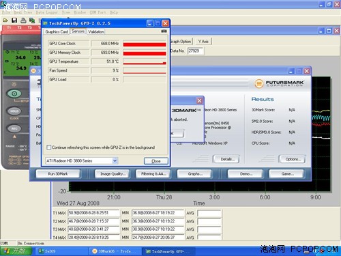
Task: Click the Y Axis button
Action: tap(203, 42)
